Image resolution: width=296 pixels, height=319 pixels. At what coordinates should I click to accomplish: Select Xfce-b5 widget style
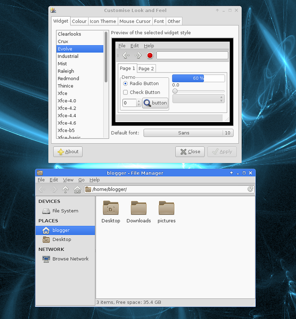(x=80, y=130)
